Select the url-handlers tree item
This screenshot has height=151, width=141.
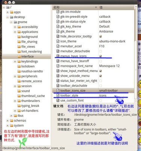30,111
